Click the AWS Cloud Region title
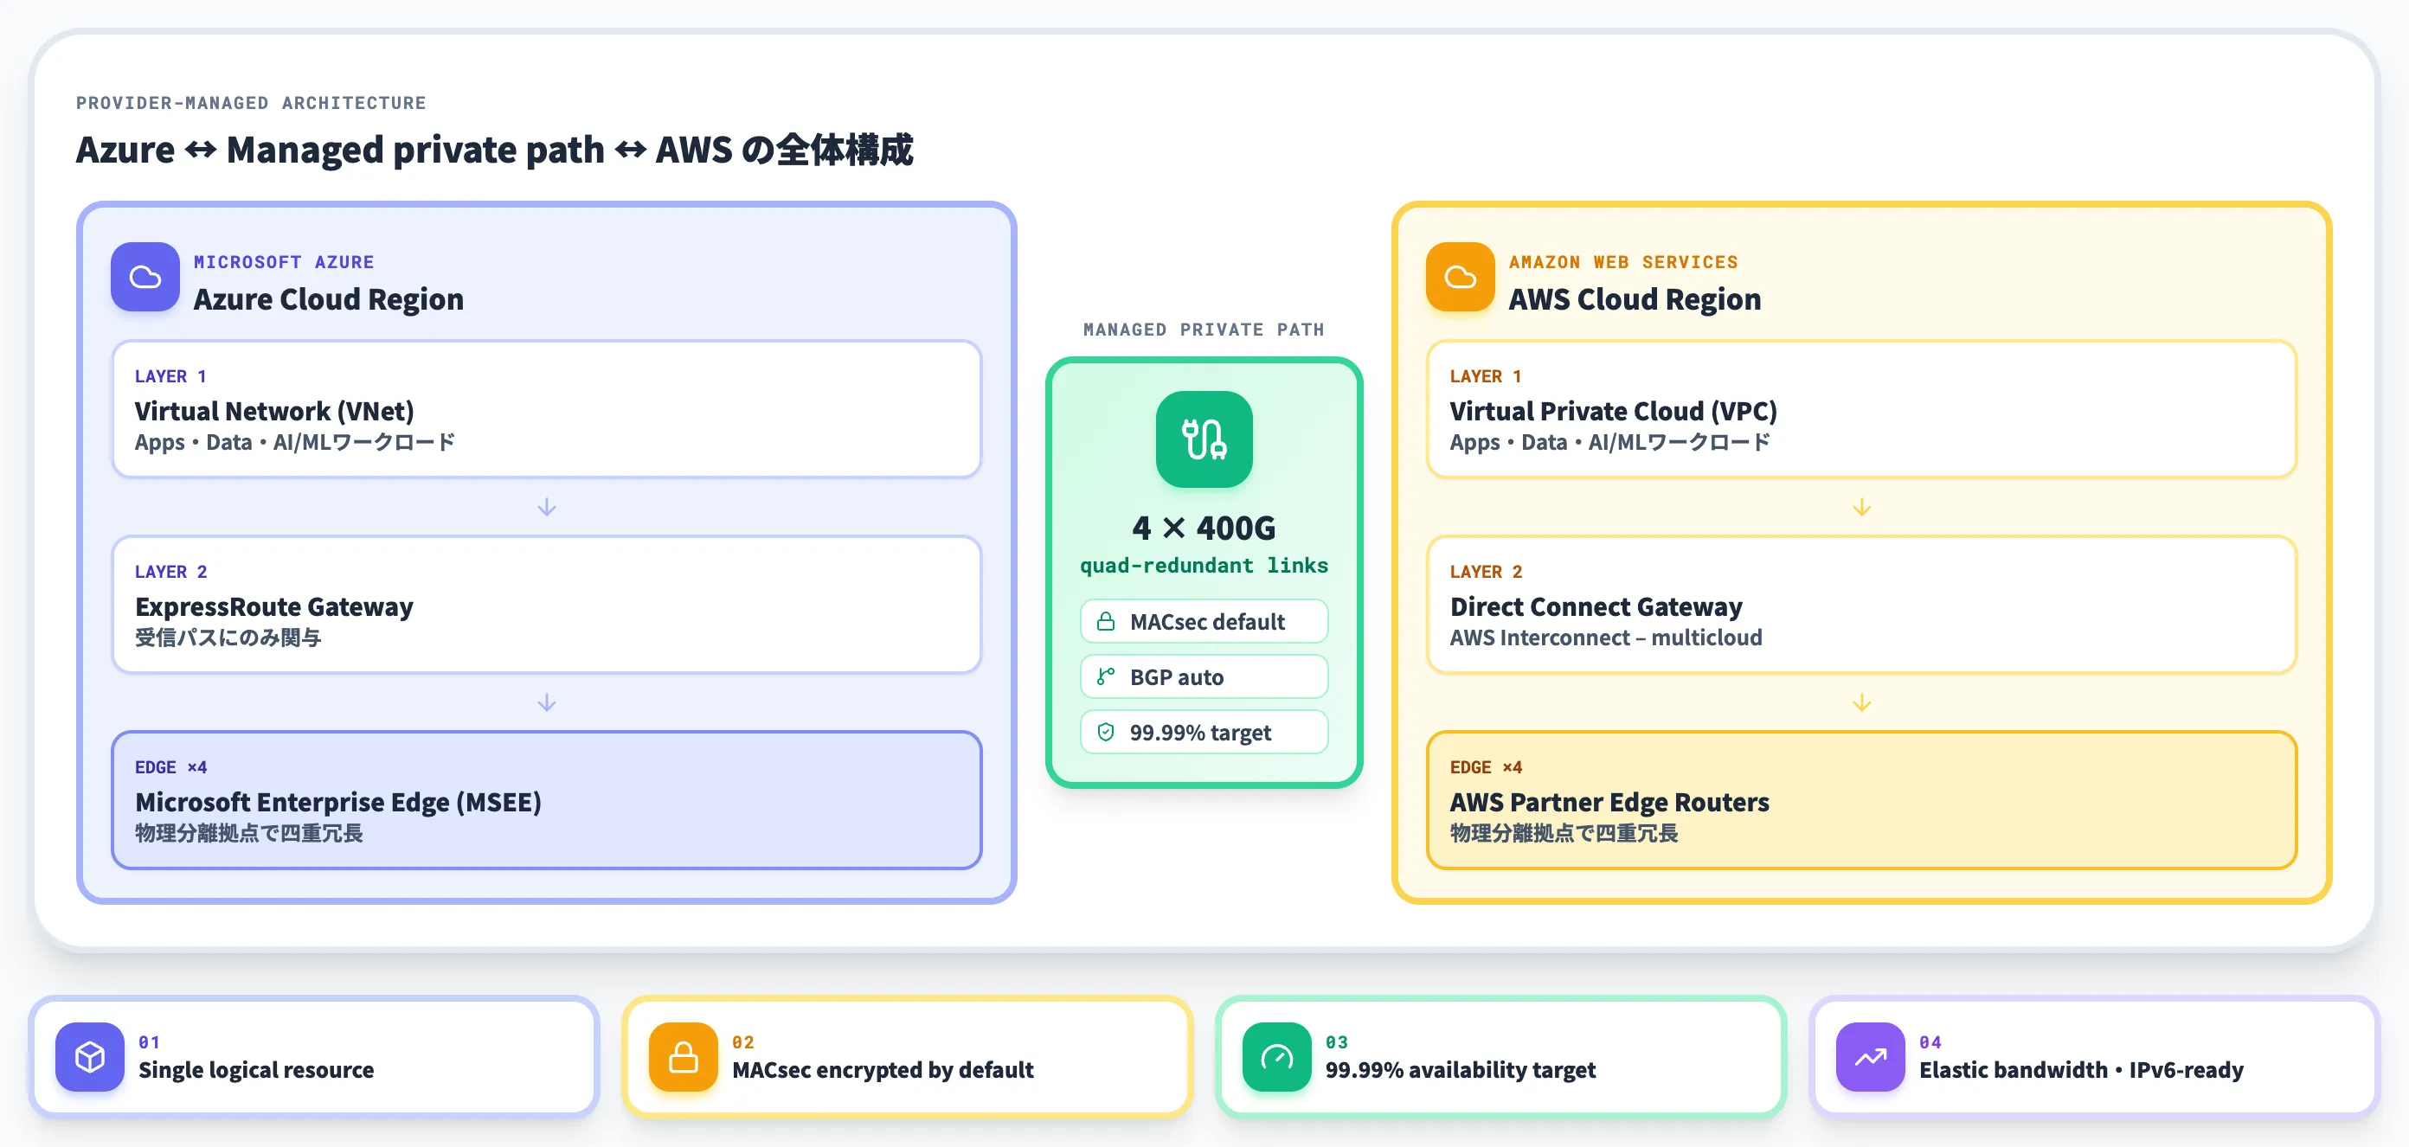This screenshot has width=2409, height=1147. point(1635,299)
